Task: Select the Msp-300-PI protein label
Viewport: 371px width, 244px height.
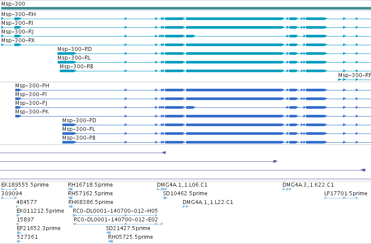Action: pos(31,94)
